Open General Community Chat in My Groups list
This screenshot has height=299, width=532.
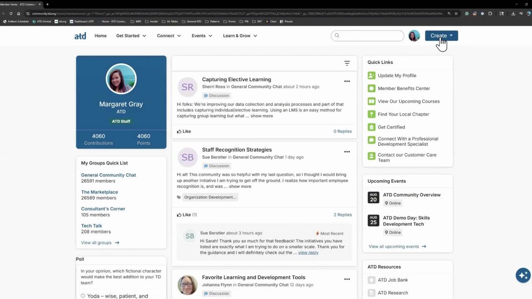tap(108, 175)
